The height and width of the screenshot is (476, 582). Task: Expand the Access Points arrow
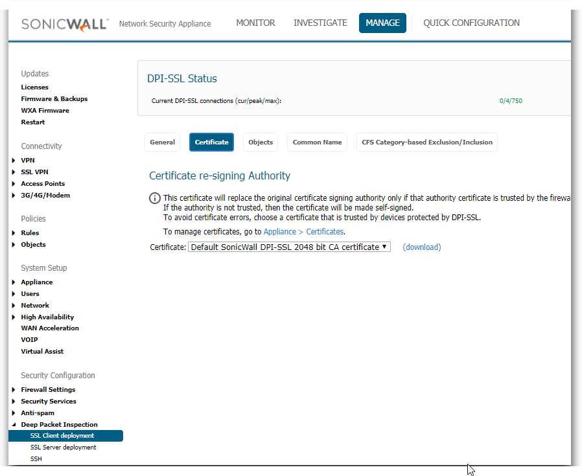click(x=14, y=184)
